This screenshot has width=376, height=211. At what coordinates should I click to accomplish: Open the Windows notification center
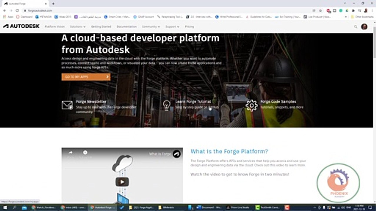tap(370, 207)
